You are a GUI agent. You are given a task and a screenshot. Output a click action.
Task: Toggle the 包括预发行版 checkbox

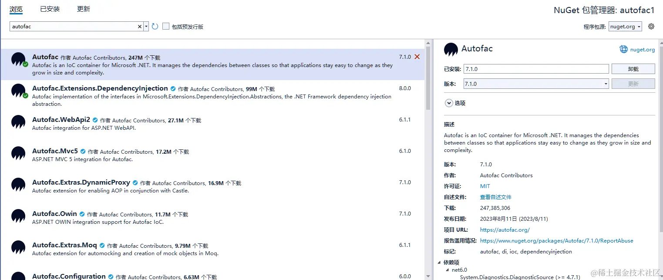(166, 27)
